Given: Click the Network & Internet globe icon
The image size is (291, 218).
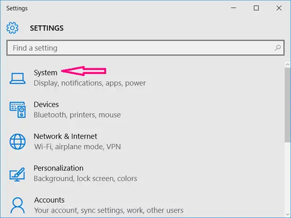Looking at the screenshot, I should (x=17, y=141).
